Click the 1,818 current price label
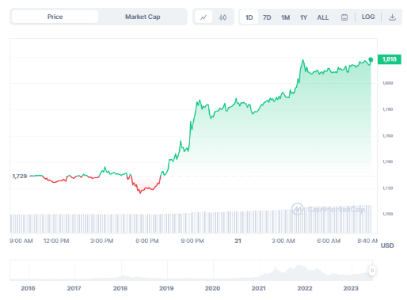This screenshot has height=300, width=407. tap(390, 59)
